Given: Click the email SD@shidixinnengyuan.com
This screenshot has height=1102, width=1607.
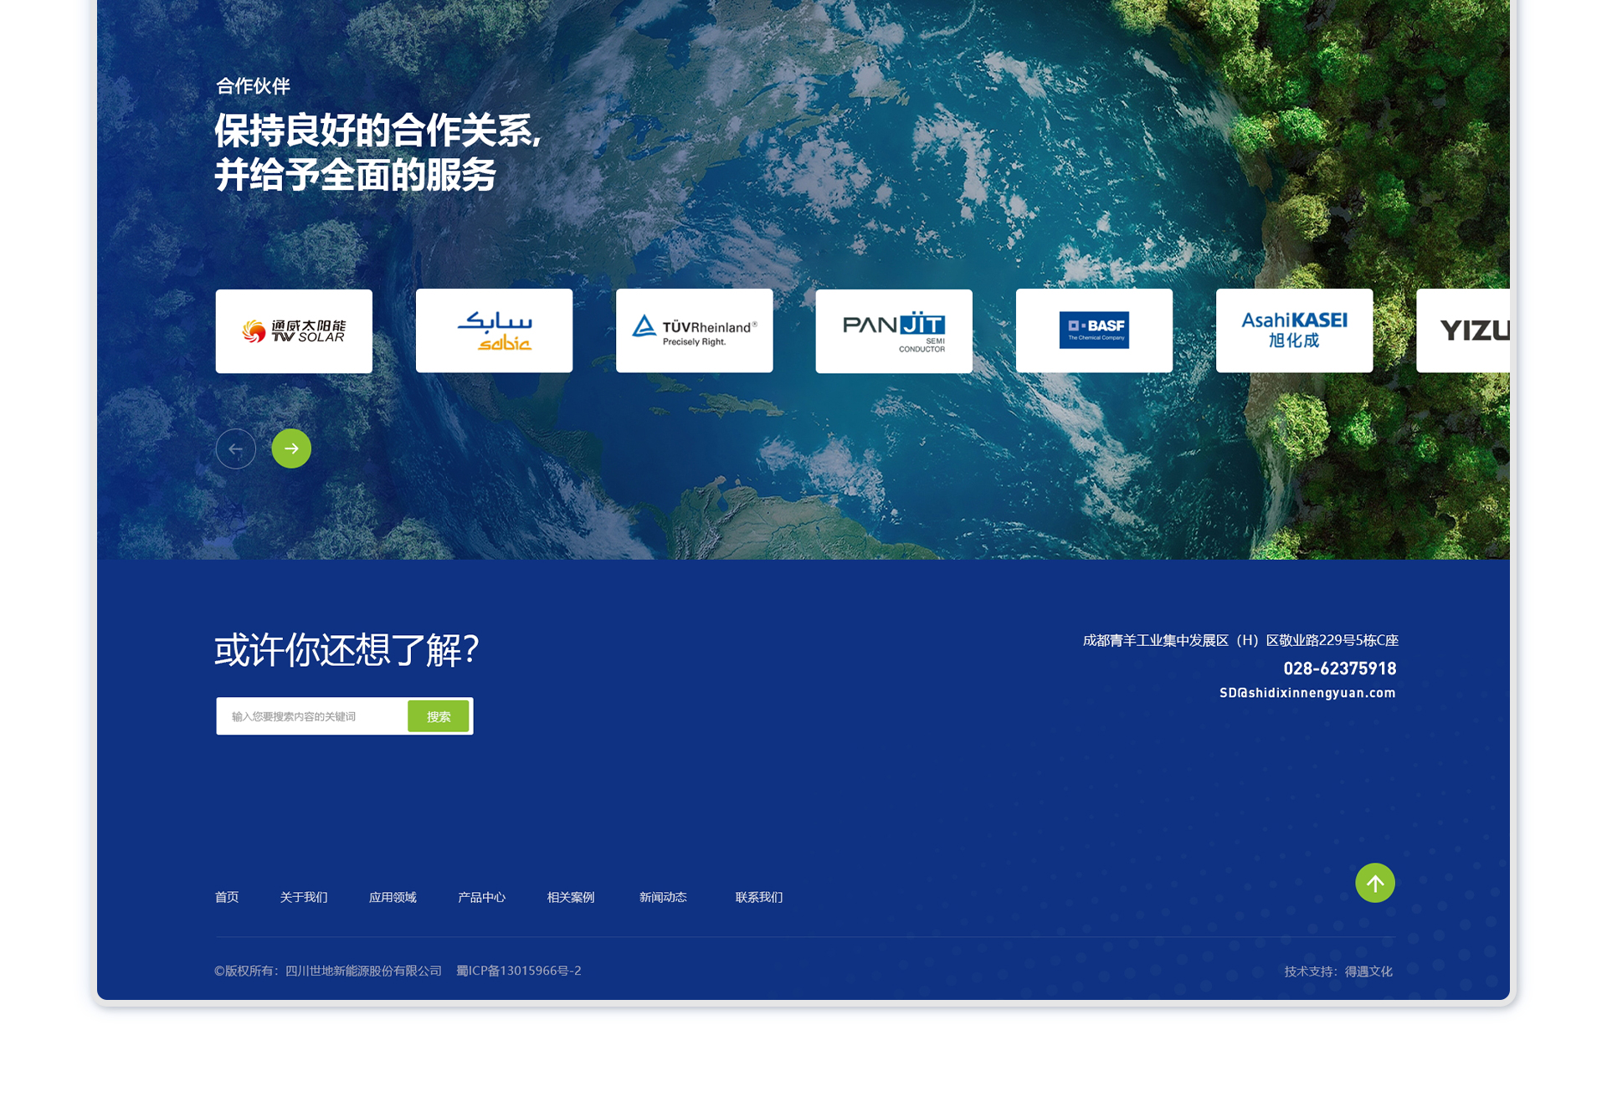Looking at the screenshot, I should coord(1307,693).
